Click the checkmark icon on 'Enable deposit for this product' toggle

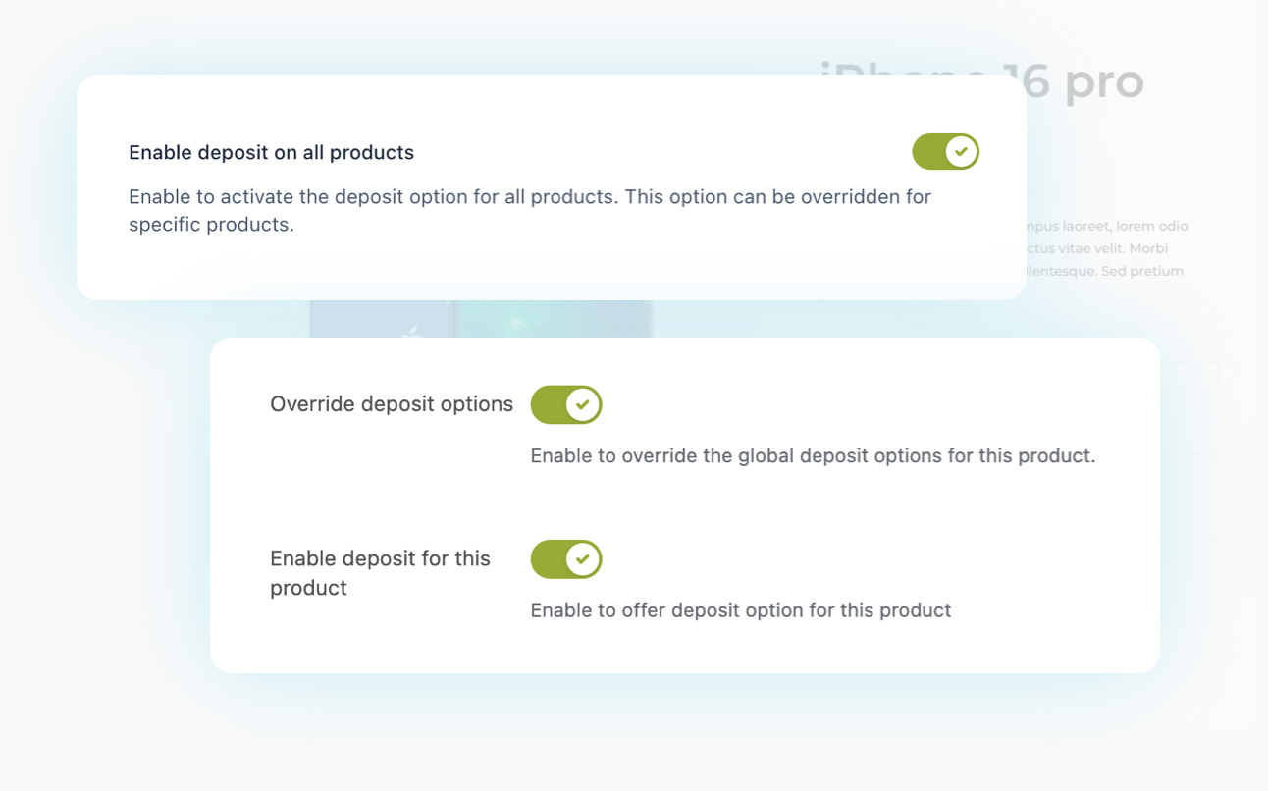(582, 559)
